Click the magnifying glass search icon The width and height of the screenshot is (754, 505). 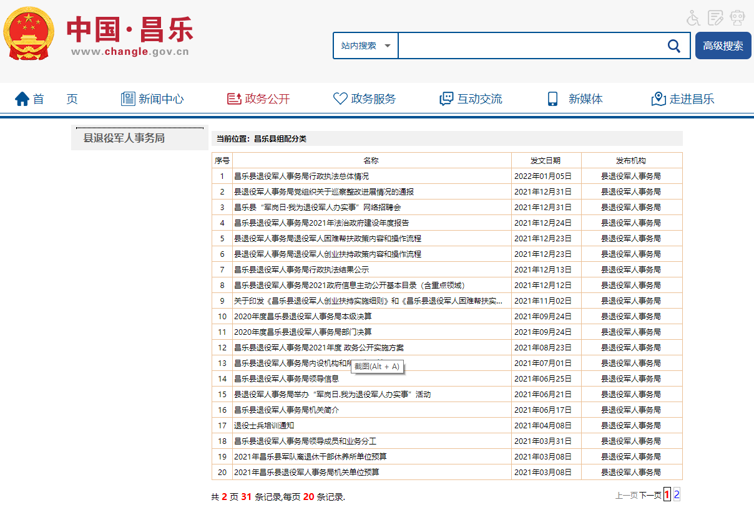coord(674,46)
